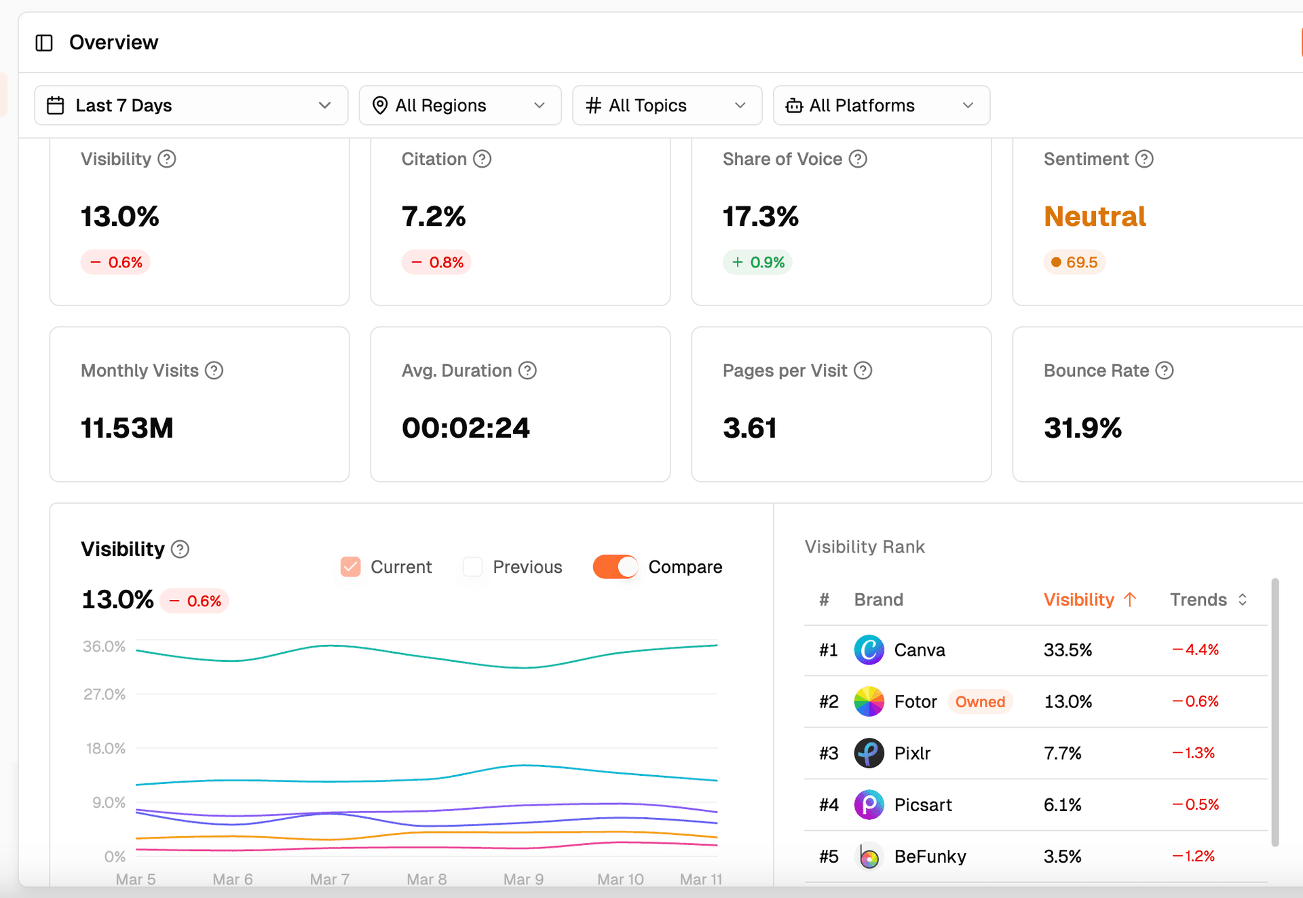Click the -1.3% trend for Pixlr
Viewport: 1303px width, 898px height.
pyautogui.click(x=1194, y=753)
